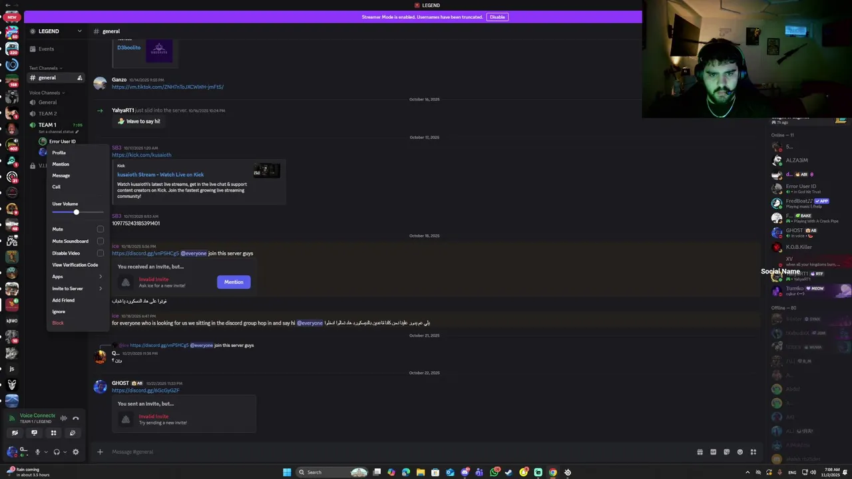Click 'Wave to say hi!' button

coord(139,121)
